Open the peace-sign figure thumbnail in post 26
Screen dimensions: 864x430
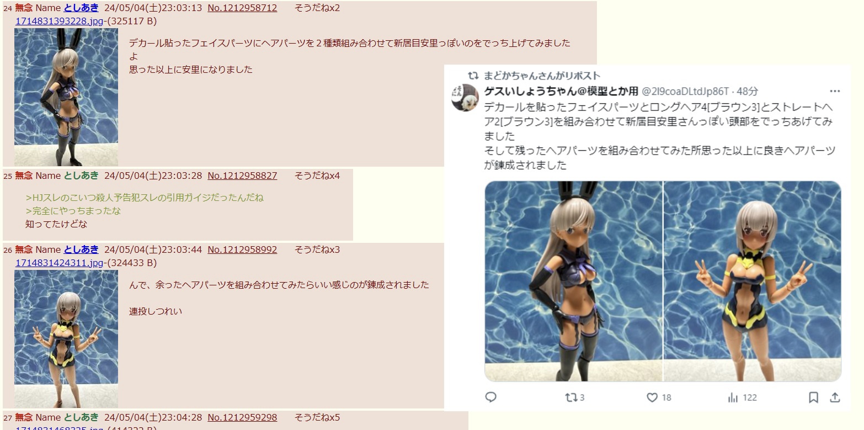[66, 339]
